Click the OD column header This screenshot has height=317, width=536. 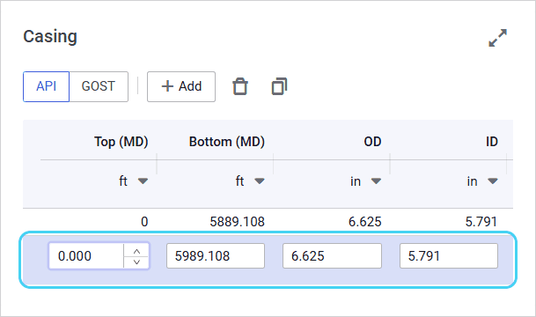(x=372, y=142)
